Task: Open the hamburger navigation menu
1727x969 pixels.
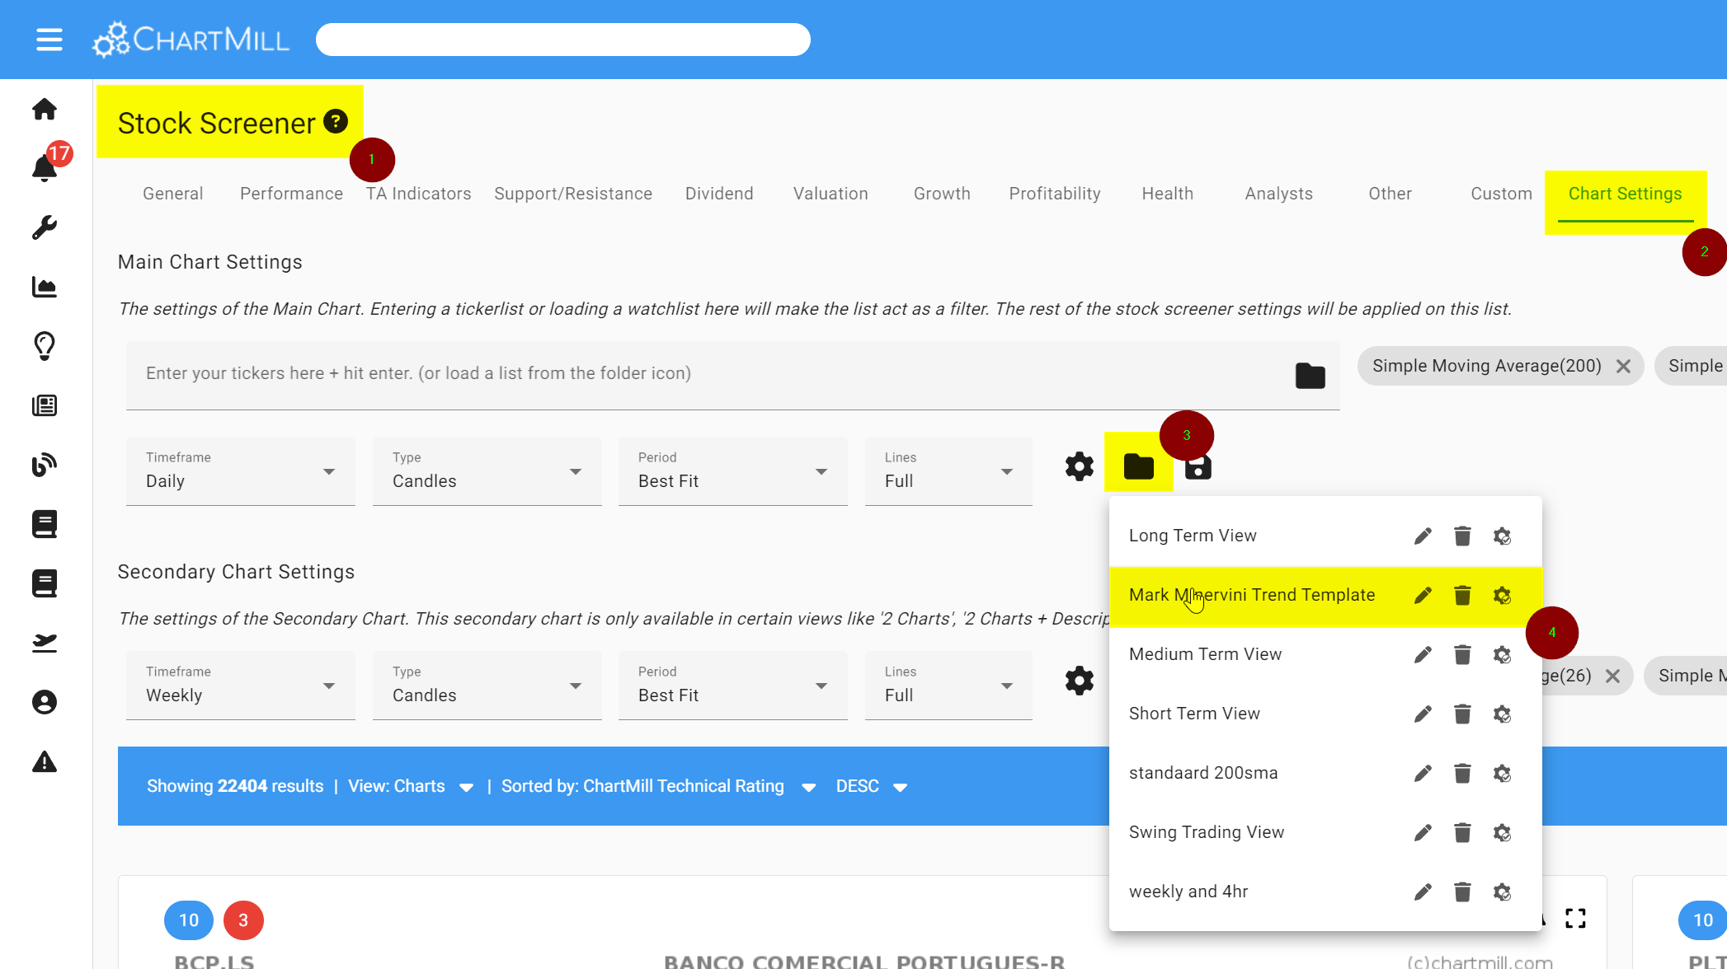Action: pos(49,40)
